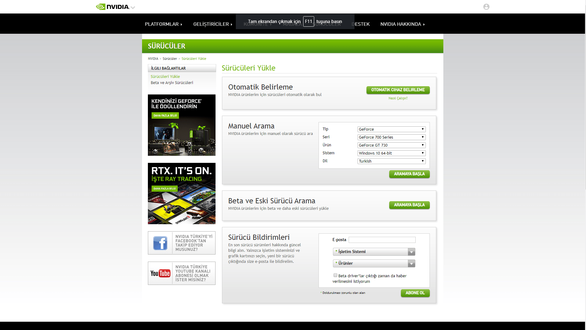Click the OTOMATİK CİHAZ BELİRLEME button
Viewport: 586px width, 330px height.
pos(398,90)
